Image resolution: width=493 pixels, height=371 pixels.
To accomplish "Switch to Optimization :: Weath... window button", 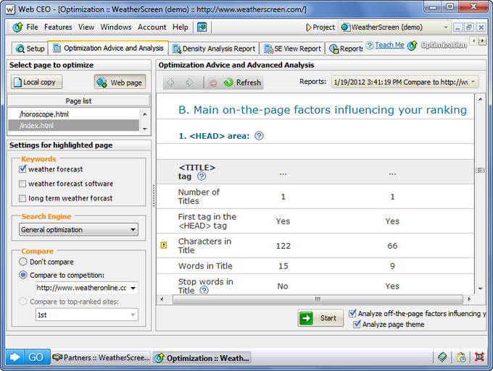I will click(x=202, y=358).
